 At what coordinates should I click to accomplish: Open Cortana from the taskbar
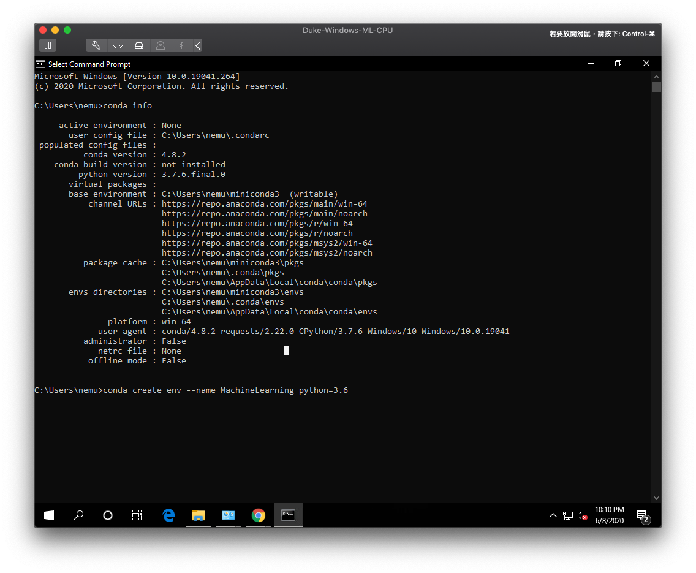coord(107,515)
